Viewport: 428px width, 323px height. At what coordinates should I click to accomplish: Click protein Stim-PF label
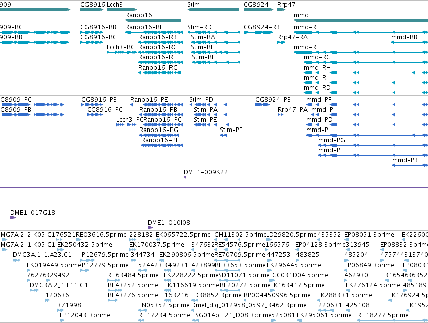[x=231, y=130]
